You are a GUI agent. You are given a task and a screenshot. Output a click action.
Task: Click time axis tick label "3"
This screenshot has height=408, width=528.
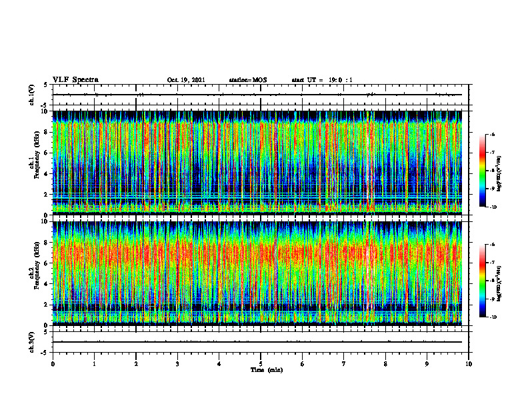(177, 364)
